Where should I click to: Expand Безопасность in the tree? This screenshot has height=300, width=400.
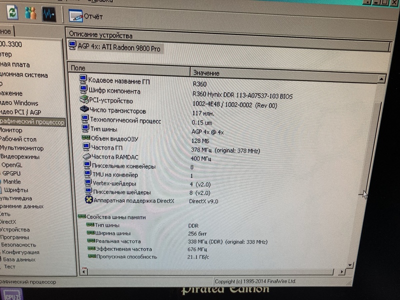pyautogui.click(x=18, y=244)
